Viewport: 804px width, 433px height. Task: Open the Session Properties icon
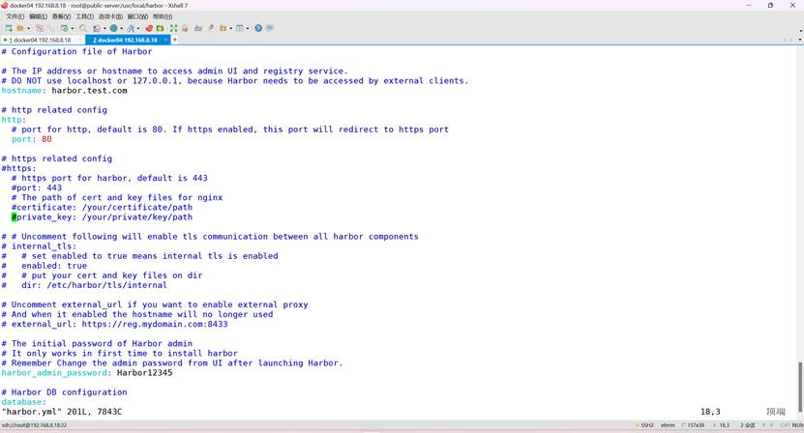[x=65, y=28]
